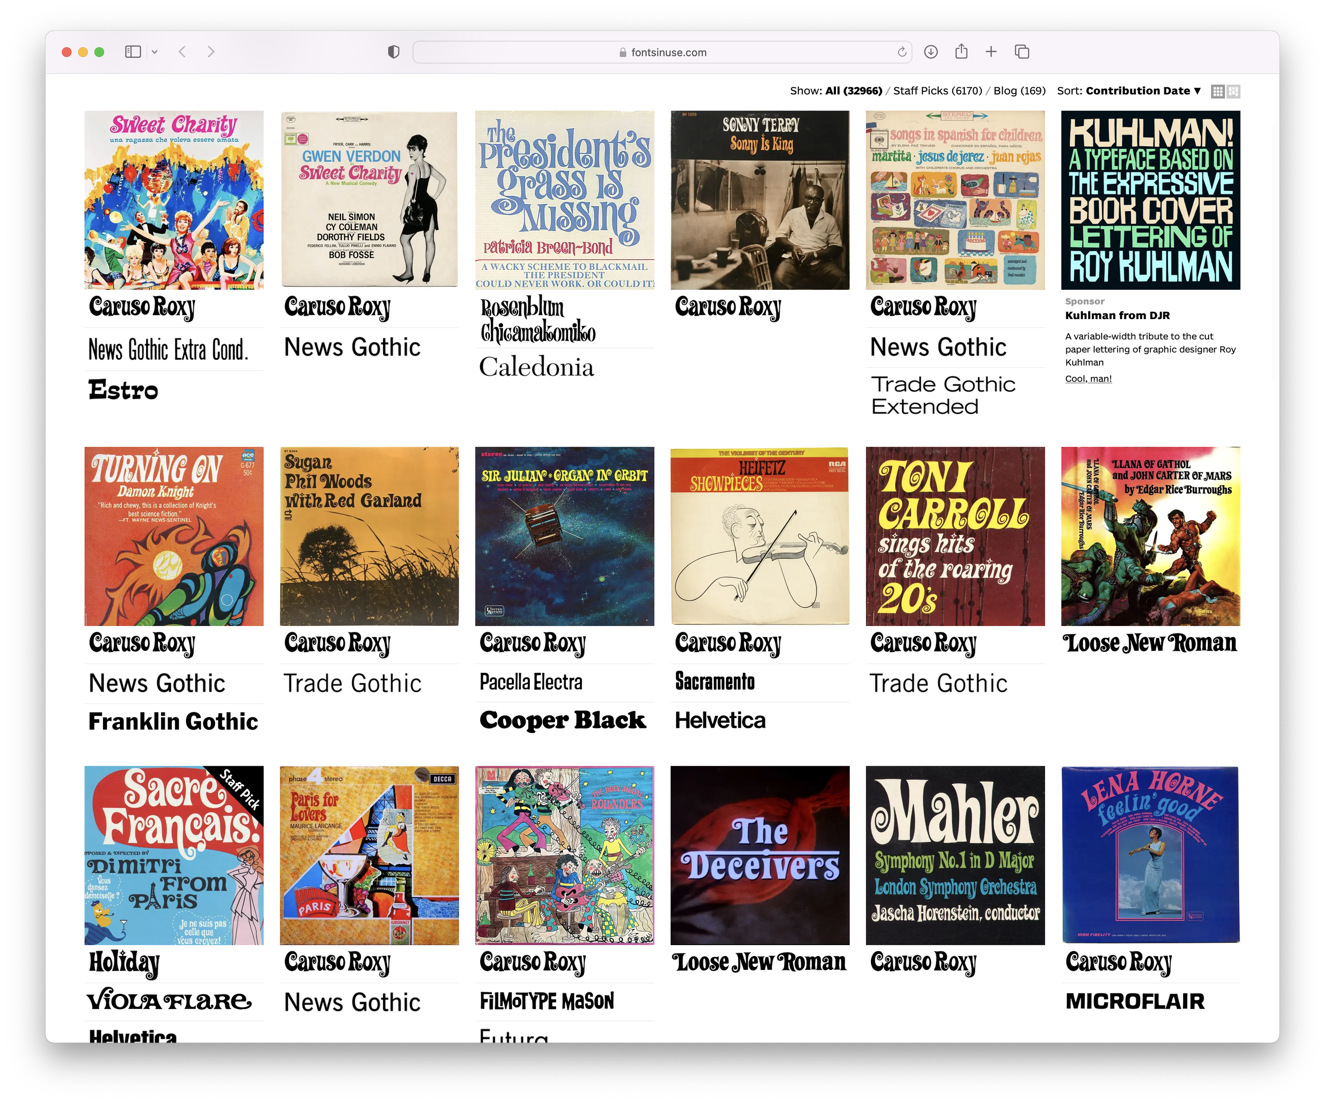
Task: Open the Songs in Spanish for Children cover
Action: click(x=955, y=200)
